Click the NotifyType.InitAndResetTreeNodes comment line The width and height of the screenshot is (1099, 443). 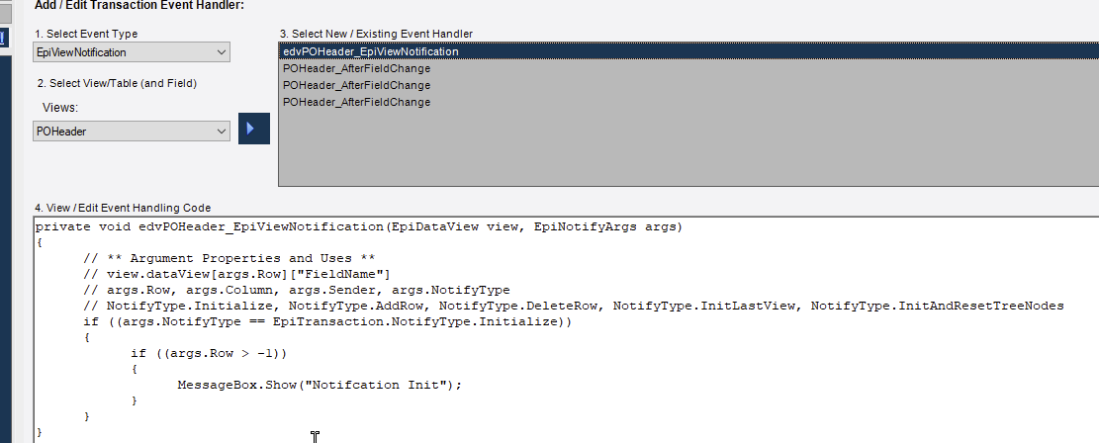point(574,306)
